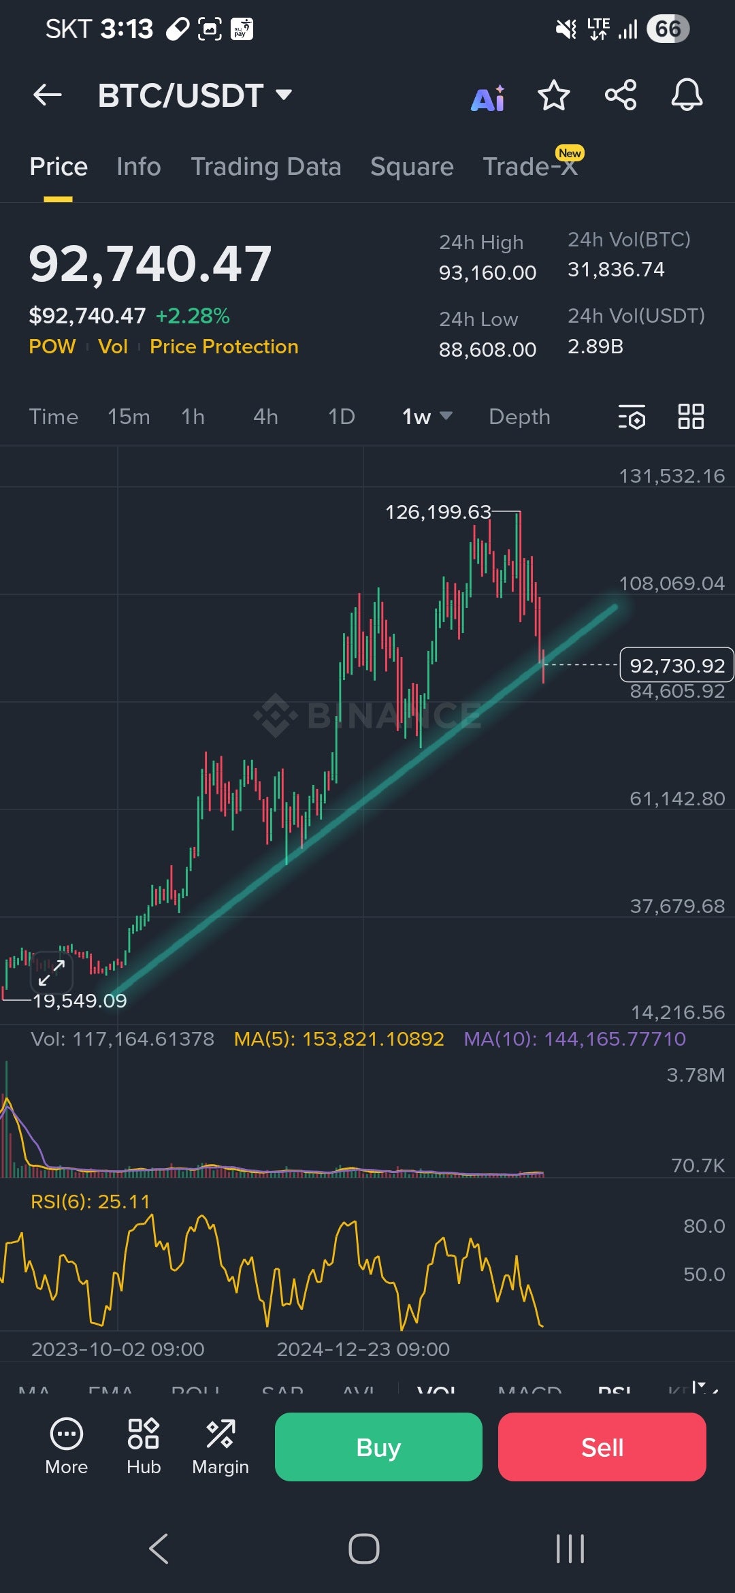
Task: Tap the red Sell button
Action: (602, 1447)
